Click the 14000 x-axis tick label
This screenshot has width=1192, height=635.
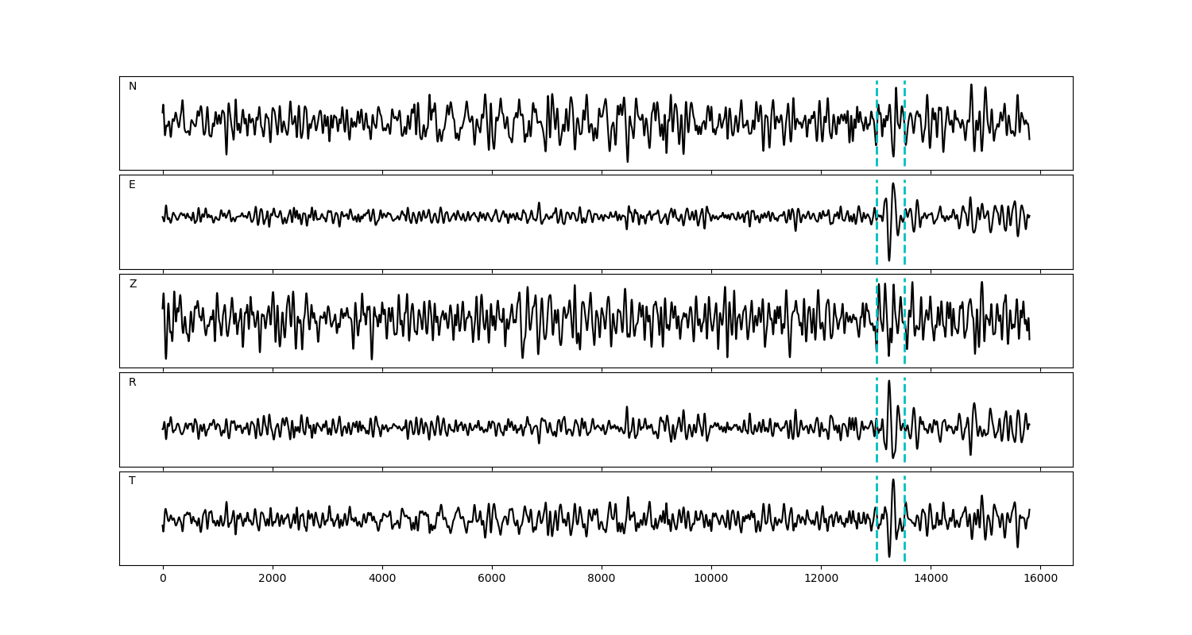(931, 579)
